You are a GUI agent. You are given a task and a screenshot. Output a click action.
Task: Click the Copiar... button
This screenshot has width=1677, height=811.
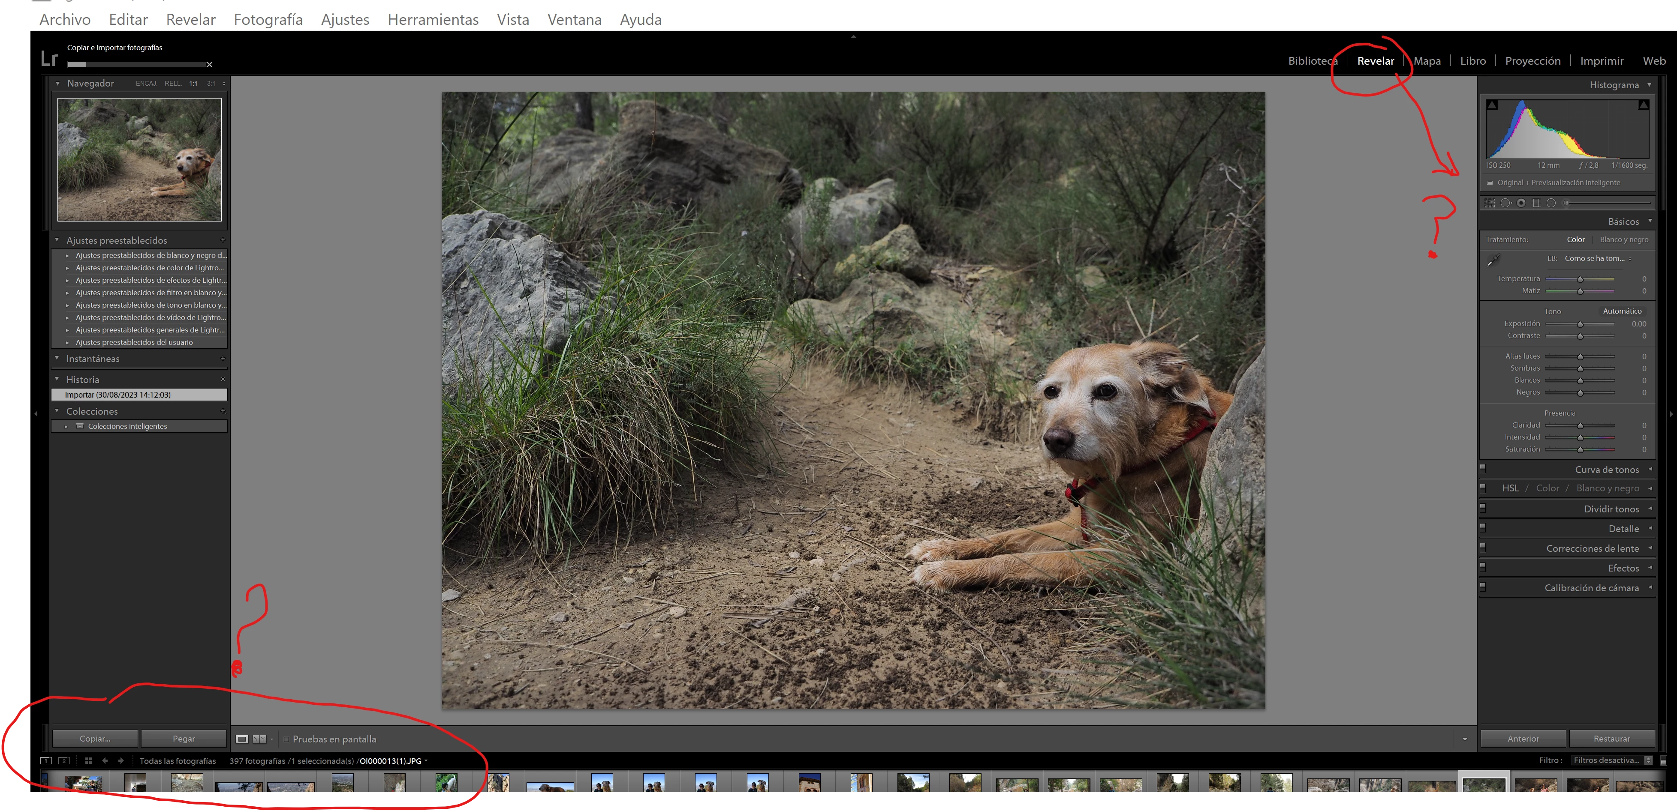95,738
